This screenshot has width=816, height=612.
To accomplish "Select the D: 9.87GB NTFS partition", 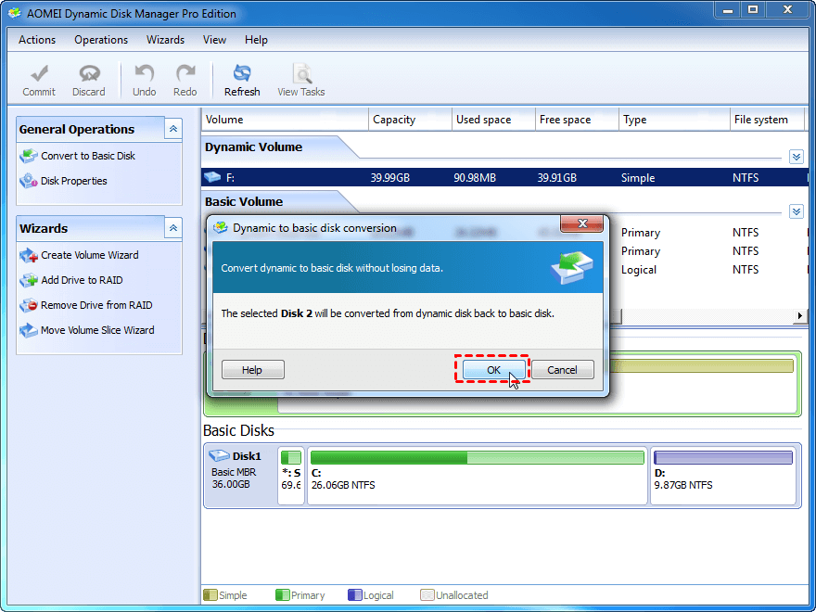I will 723,476.
